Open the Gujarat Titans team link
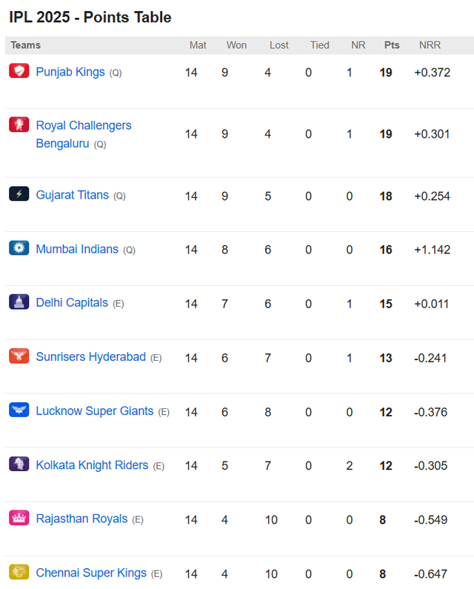 tap(72, 195)
